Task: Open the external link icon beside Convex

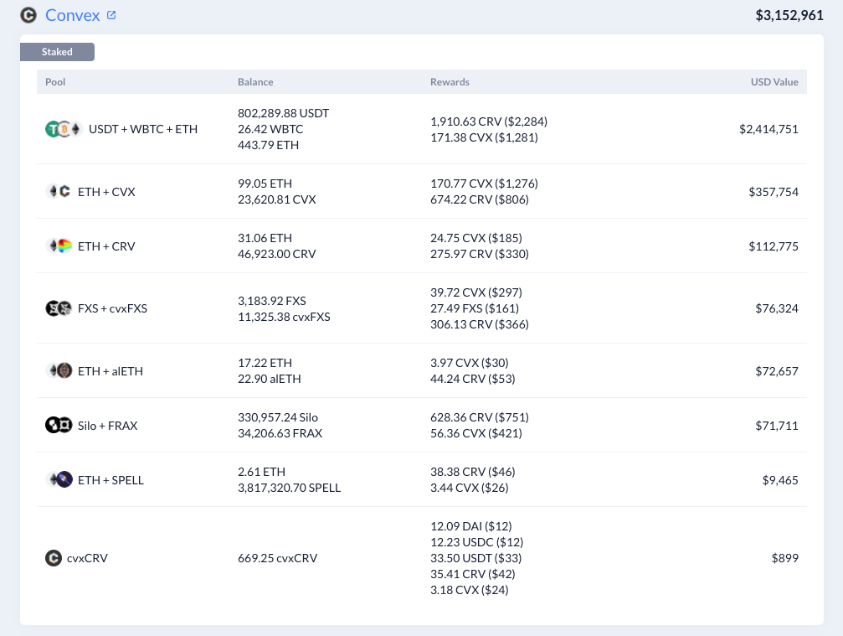Action: pyautogui.click(x=111, y=15)
